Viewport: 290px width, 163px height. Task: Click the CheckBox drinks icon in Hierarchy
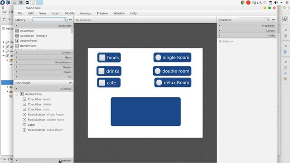pos(24,104)
